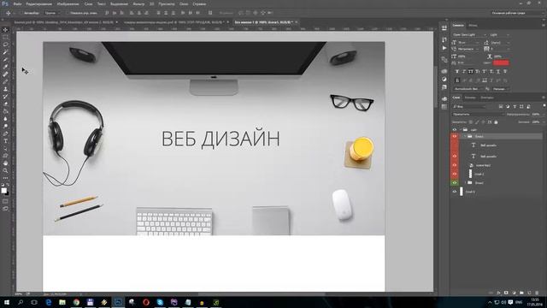Toggle Underline in Character panel
Screen dimensions: 547x308
(497, 71)
